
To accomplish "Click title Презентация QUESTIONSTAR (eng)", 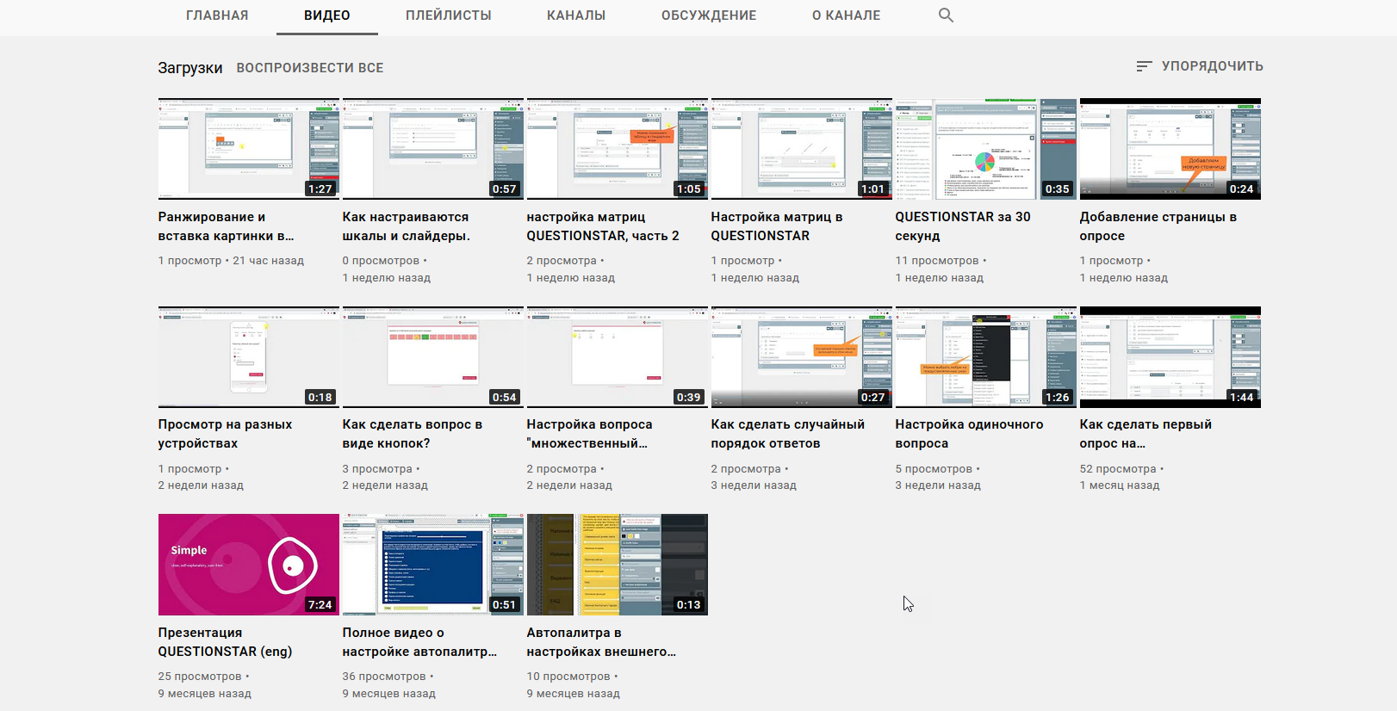I will coord(225,642).
